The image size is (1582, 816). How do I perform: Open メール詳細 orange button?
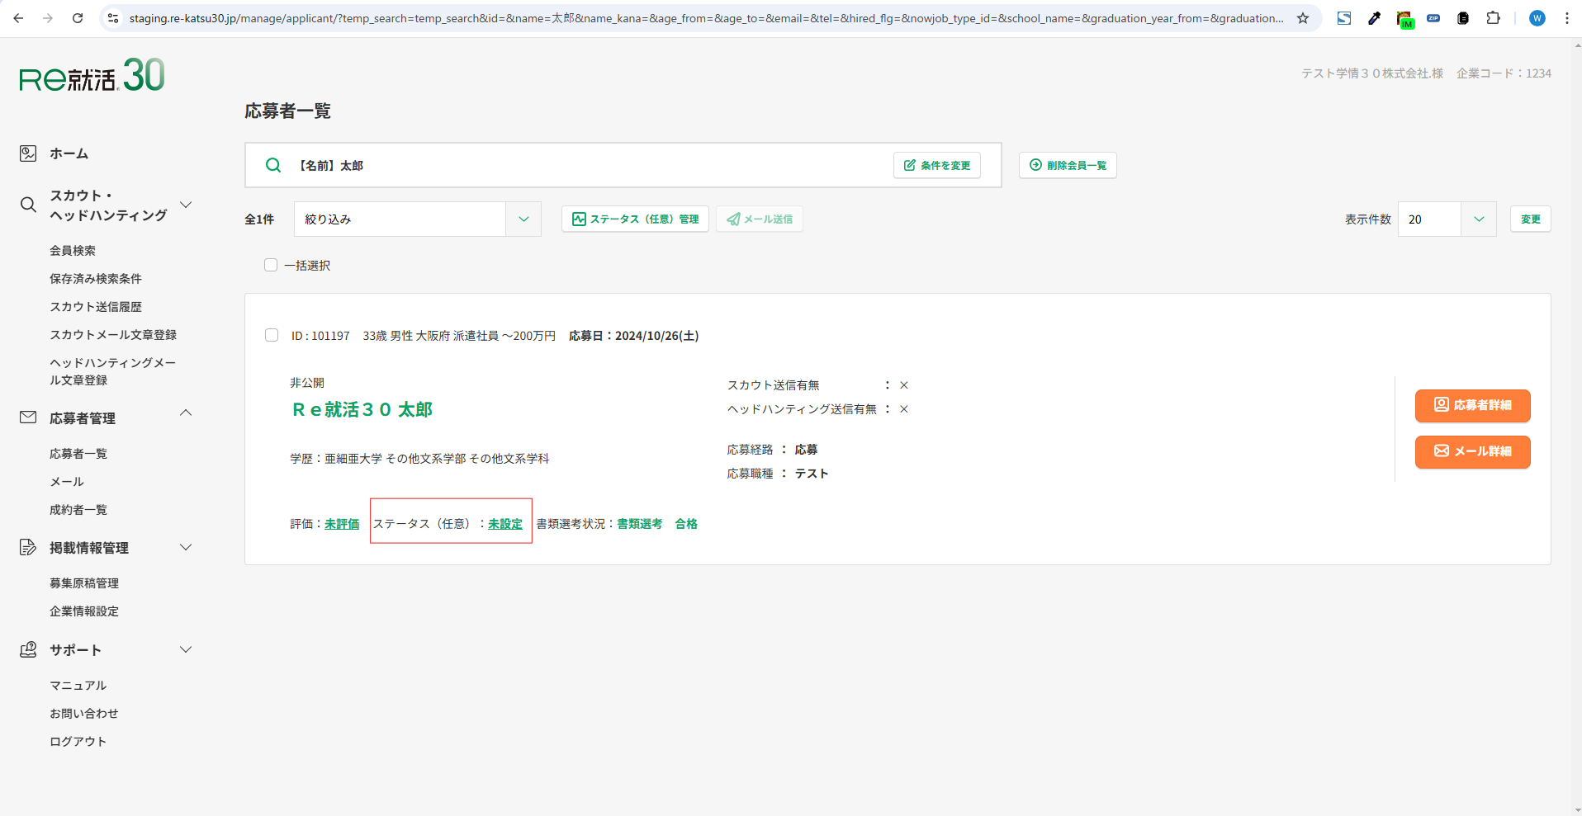click(1473, 451)
